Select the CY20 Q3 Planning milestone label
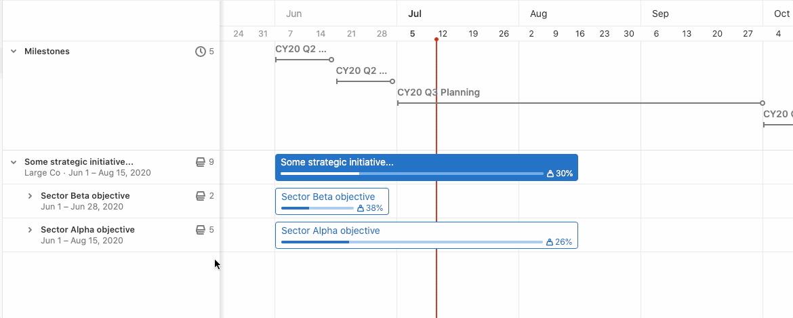Screen dimensions: 793x318 (439, 92)
